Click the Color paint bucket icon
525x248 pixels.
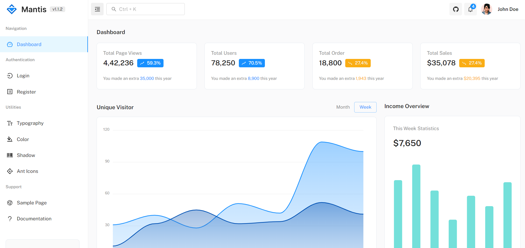point(10,139)
